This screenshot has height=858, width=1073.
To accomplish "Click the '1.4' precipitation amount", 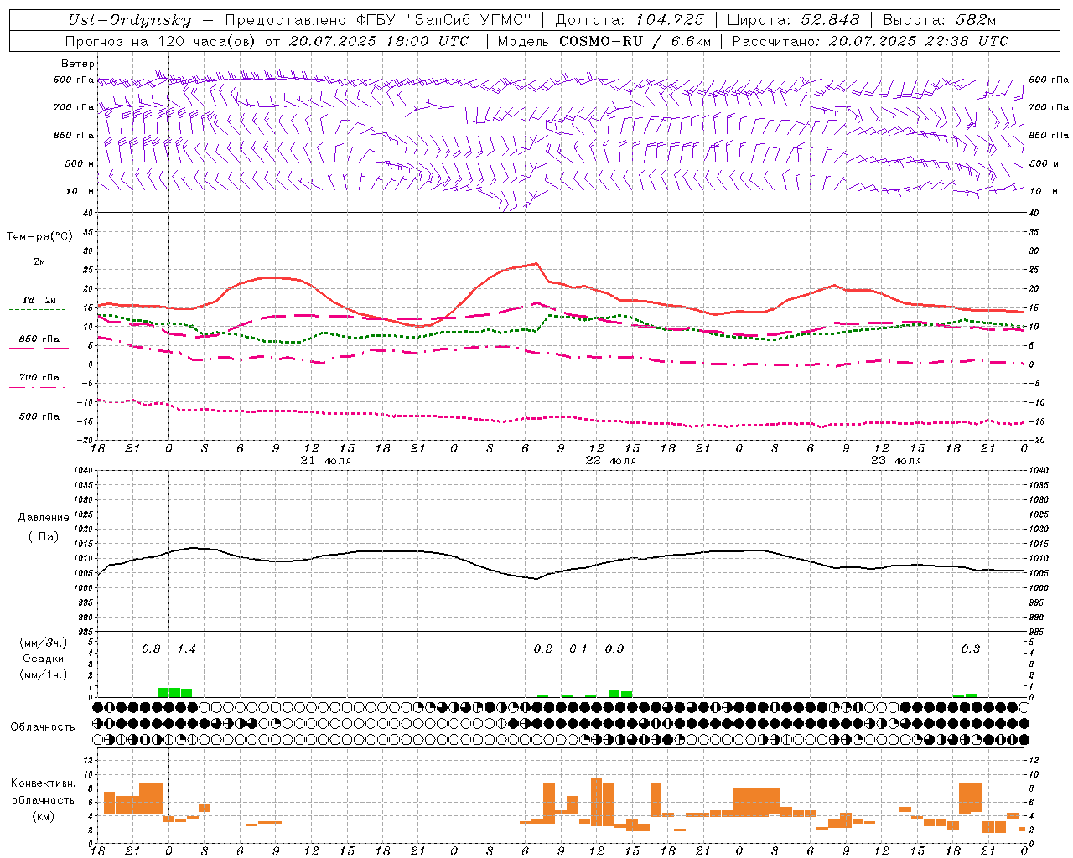I will [x=186, y=649].
